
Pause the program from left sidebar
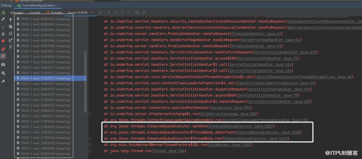3,34
